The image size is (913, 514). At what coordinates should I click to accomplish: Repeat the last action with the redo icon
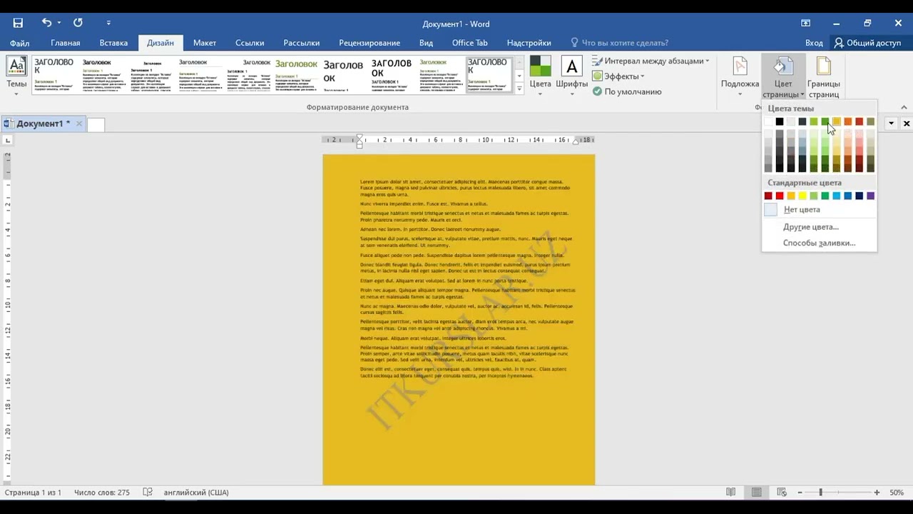pos(78,23)
